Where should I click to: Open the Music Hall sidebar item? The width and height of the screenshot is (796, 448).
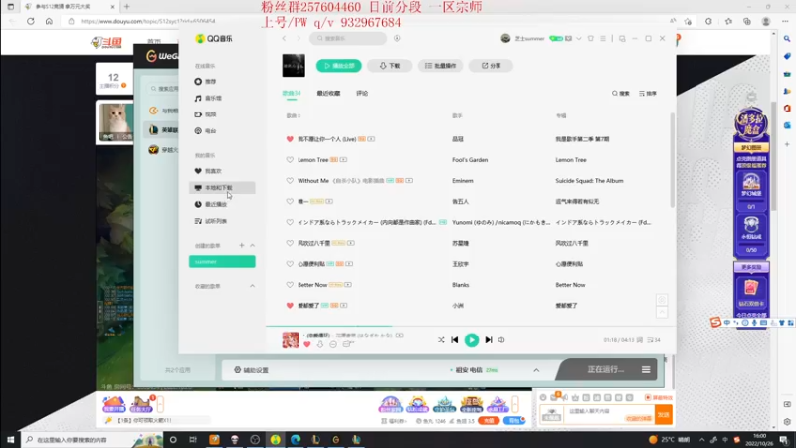coord(222,98)
